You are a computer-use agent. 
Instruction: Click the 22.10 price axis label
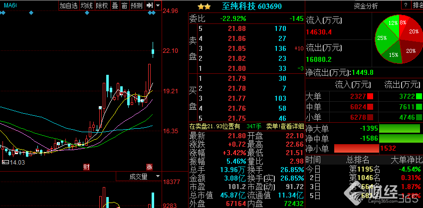click(x=171, y=51)
